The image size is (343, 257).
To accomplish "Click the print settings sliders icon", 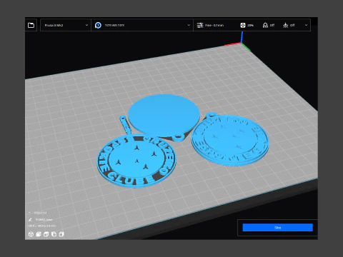I will [x=200, y=25].
